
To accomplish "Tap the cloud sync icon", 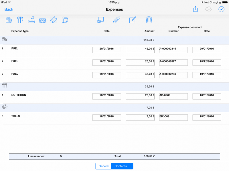I will [x=208, y=9].
